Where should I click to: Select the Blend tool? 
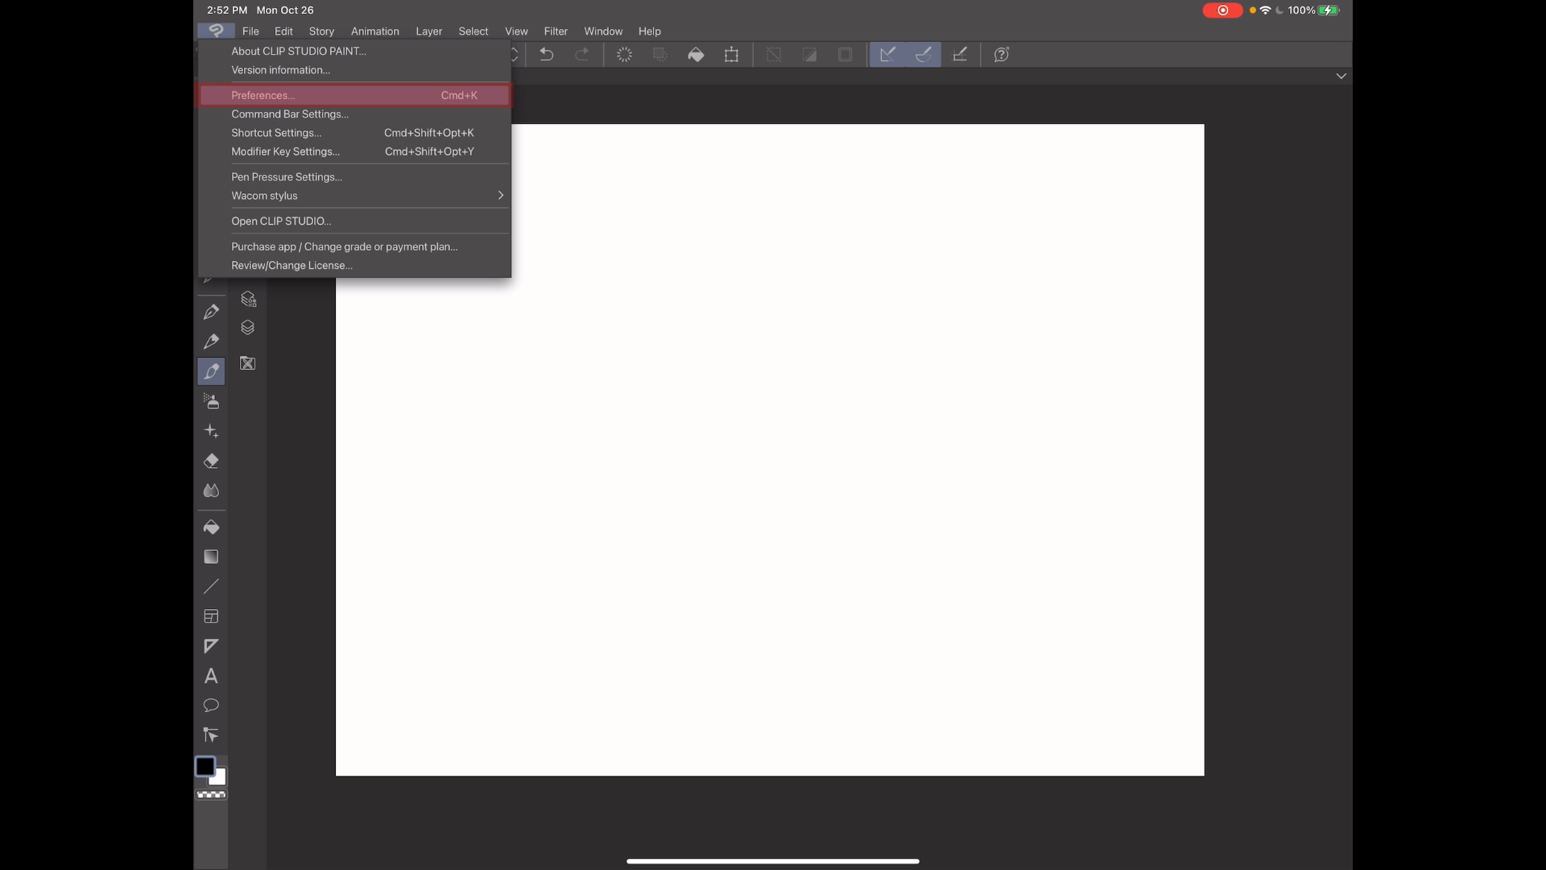point(211,491)
